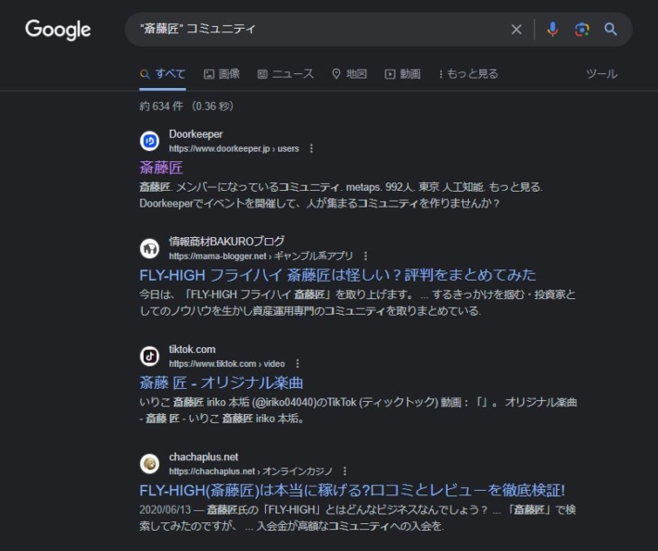Switch to the 画像 tab
Screen dimensions: 658x551
[x=221, y=74]
